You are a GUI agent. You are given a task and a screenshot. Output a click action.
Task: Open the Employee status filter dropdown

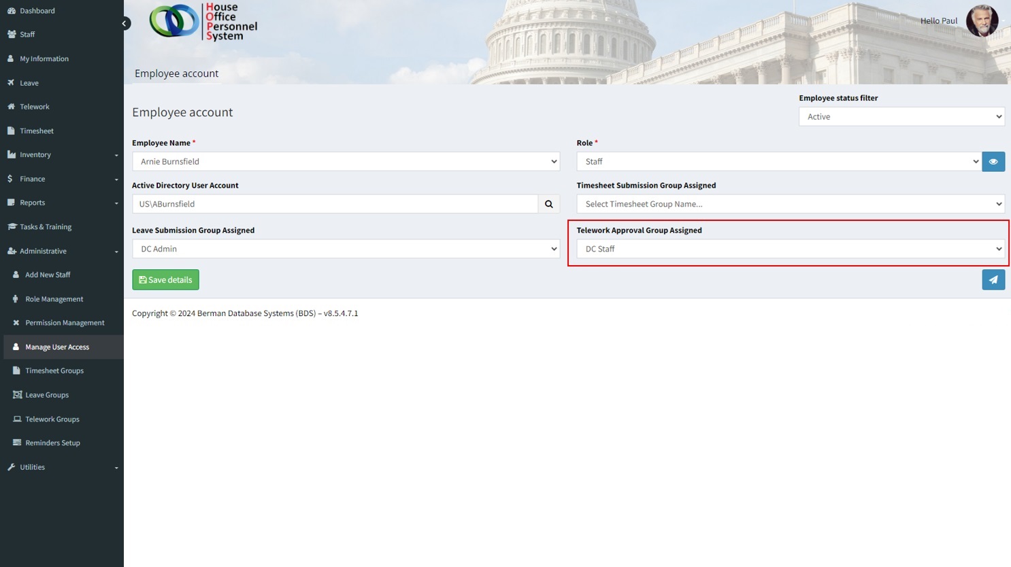901,117
